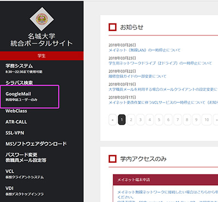Click the 学内アクセスのみ section heading

pos(143,159)
